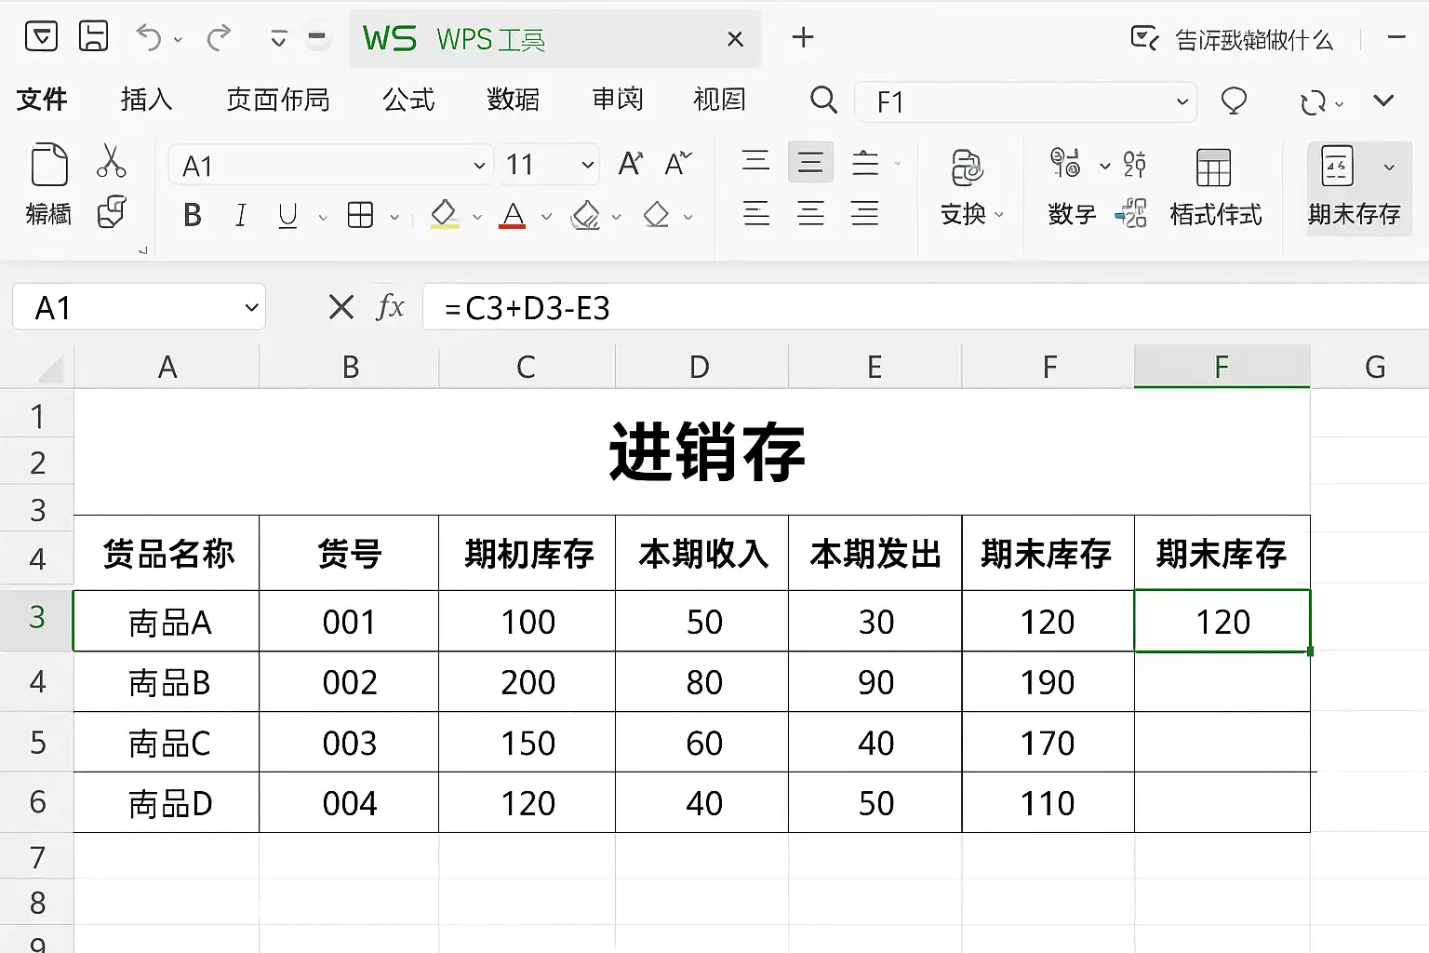Click the 期末库存 sheet icon in the ribbon
The width and height of the screenshot is (1429, 953).
1337,167
